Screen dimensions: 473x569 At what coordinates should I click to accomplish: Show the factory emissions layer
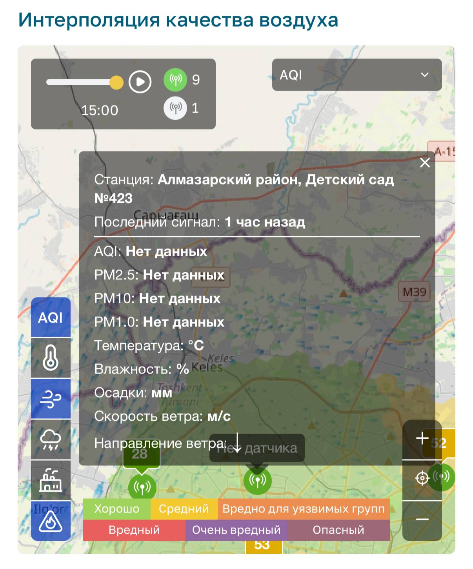pos(51,480)
